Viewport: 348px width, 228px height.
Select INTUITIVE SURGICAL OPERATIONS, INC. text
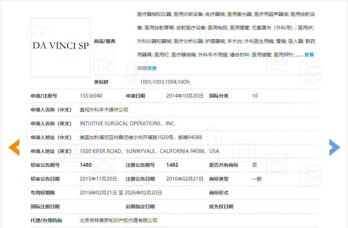pos(127,124)
